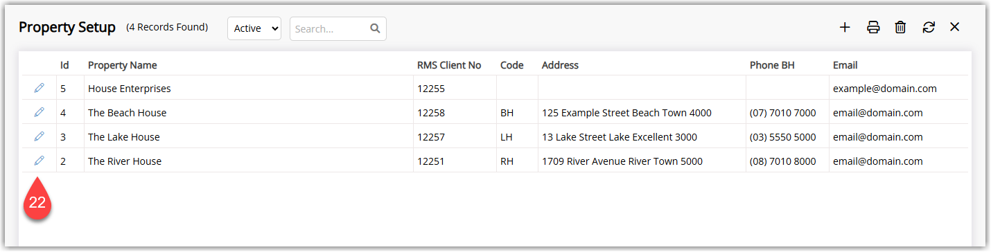The width and height of the screenshot is (991, 252).
Task: Click RMS Client No '12255'
Action: point(431,89)
